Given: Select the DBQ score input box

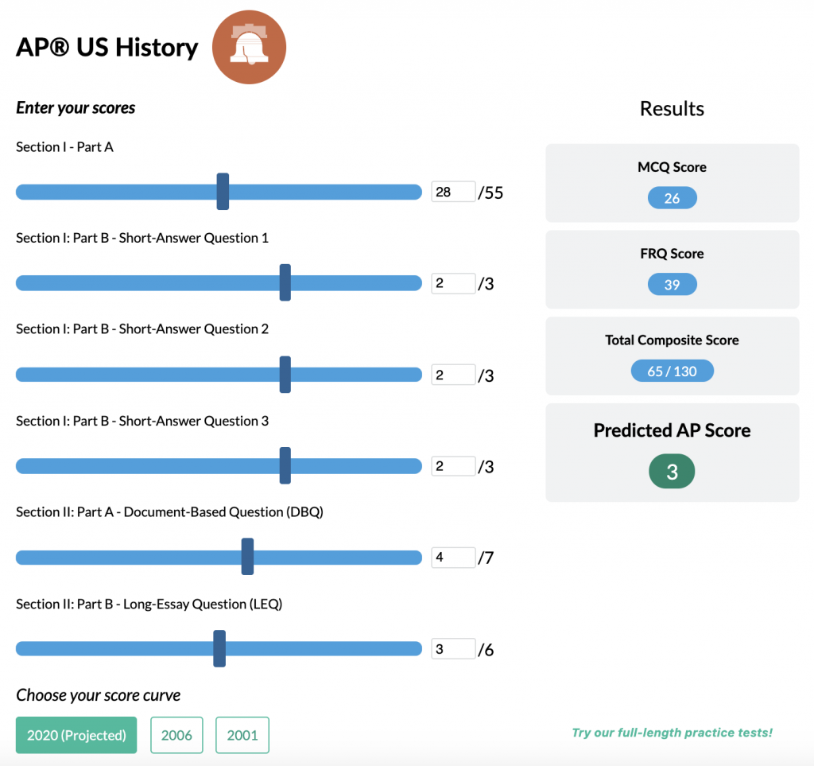Looking at the screenshot, I should pyautogui.click(x=452, y=558).
